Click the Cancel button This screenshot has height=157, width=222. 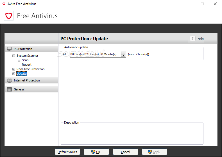click(125, 152)
